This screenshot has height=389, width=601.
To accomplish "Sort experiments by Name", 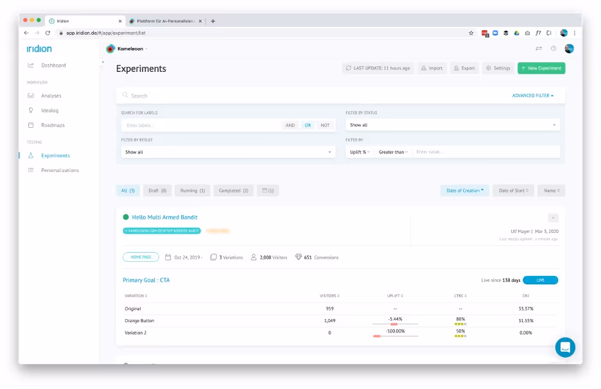I will pyautogui.click(x=551, y=191).
